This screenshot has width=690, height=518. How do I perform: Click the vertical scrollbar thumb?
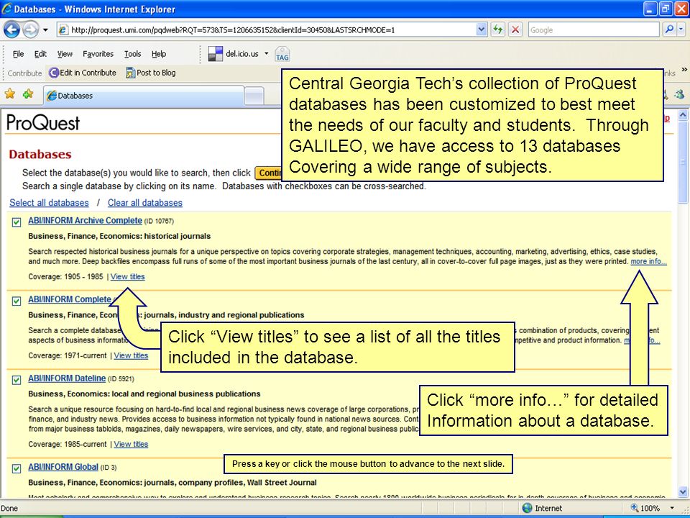(x=683, y=161)
